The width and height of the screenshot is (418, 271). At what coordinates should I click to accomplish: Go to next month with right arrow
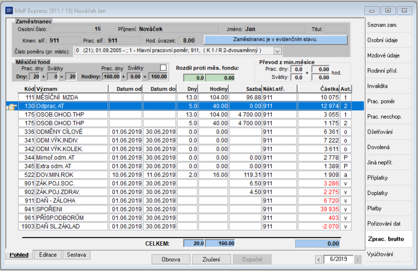click(x=358, y=260)
